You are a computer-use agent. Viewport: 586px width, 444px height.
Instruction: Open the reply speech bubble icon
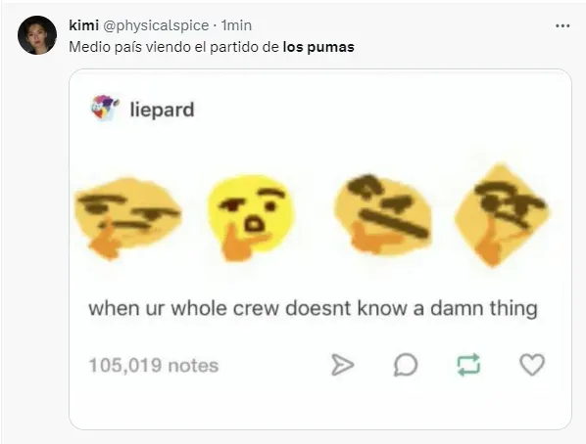[406, 365]
